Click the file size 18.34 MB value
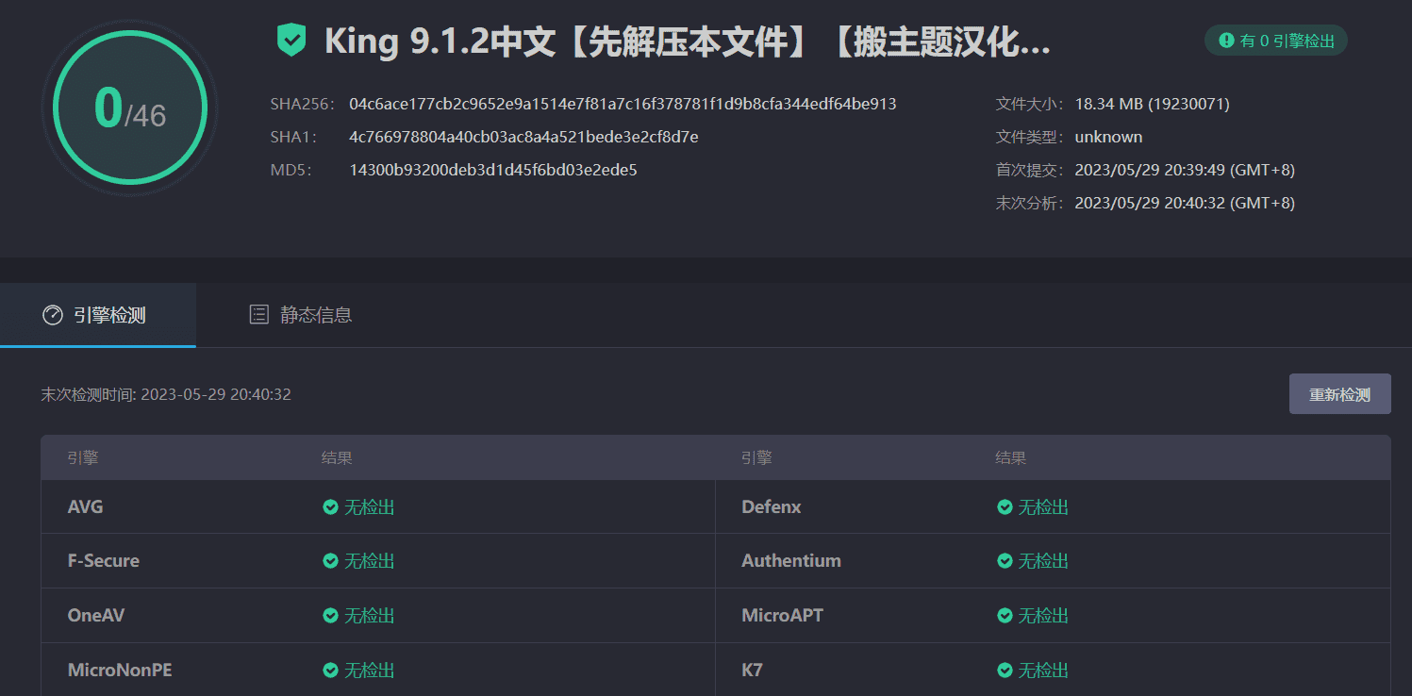 tap(1152, 104)
